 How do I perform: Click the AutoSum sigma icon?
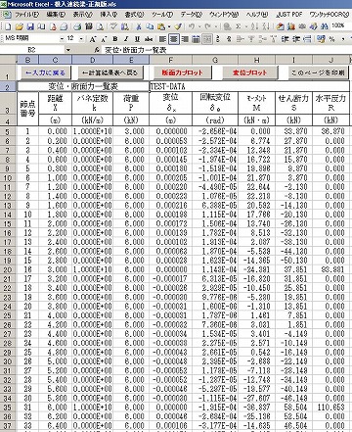[x=239, y=26]
